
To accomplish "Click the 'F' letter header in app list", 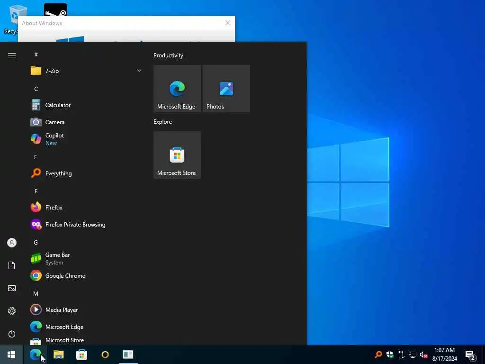I will (36, 191).
